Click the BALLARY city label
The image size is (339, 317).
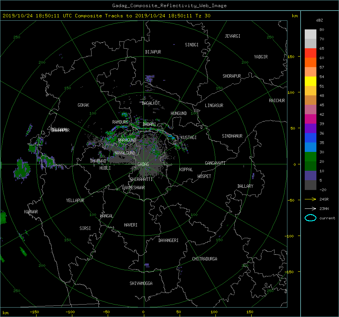pyautogui.click(x=245, y=186)
